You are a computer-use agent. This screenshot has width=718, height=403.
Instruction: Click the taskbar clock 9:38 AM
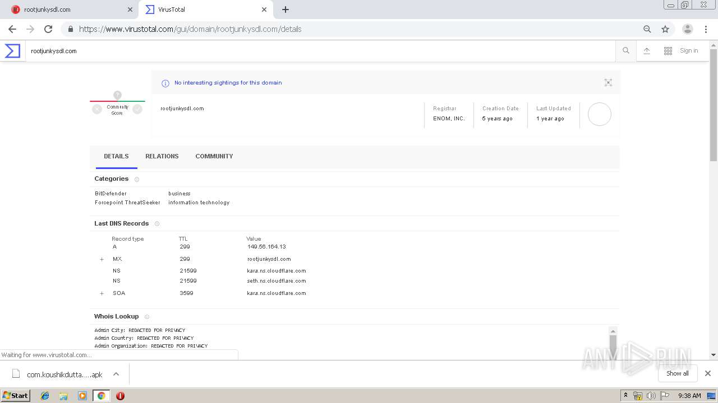(689, 396)
